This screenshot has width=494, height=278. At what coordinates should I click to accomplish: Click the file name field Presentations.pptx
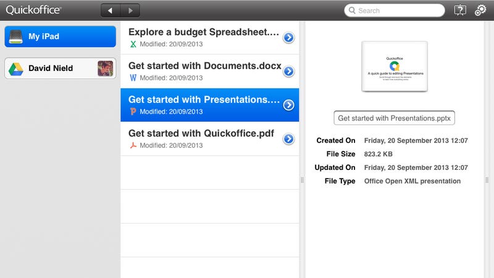tap(394, 118)
